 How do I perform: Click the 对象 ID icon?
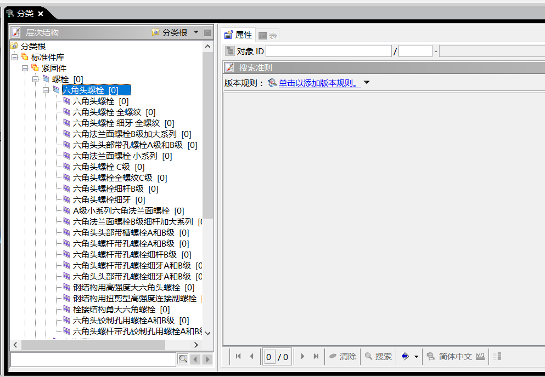230,51
